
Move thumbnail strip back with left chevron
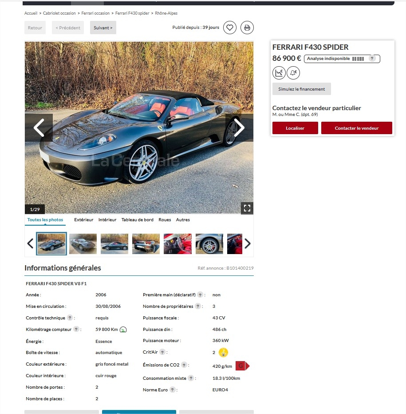point(30,243)
